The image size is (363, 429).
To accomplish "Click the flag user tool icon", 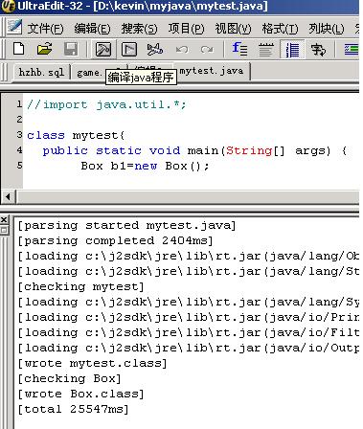I will (x=129, y=49).
